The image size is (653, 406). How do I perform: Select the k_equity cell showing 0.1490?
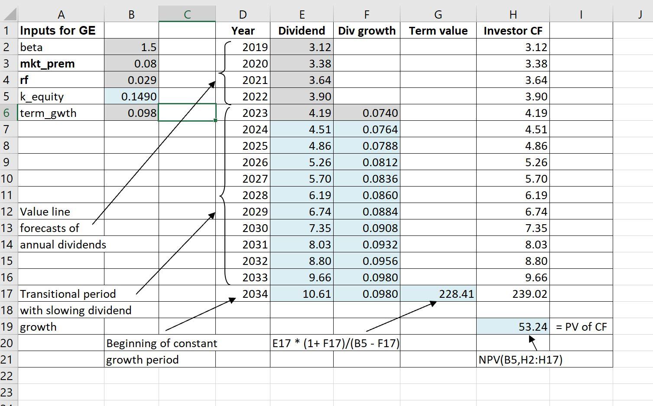(x=131, y=96)
